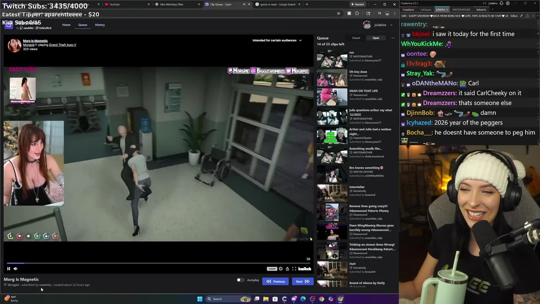The height and width of the screenshot is (304, 540).
Task: Open a new browser tab
Action: pyautogui.click(x=307, y=4)
